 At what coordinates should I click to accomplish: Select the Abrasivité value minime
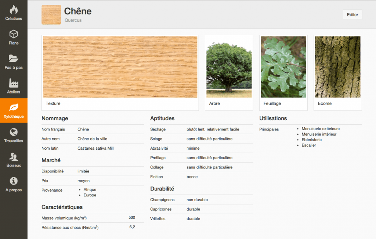click(x=193, y=149)
